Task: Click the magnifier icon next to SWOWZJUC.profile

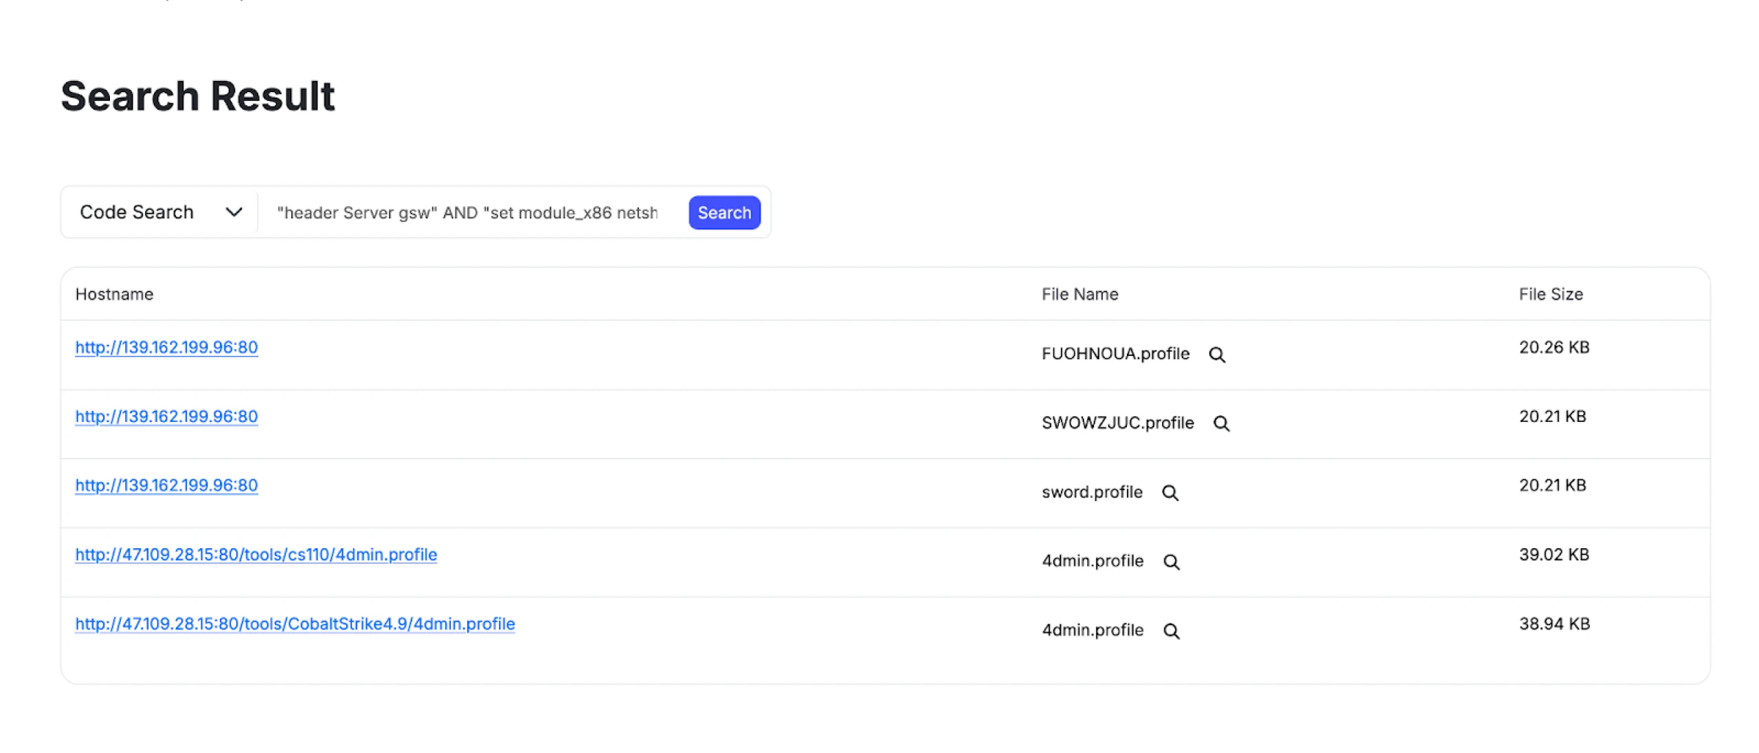Action: 1221,423
